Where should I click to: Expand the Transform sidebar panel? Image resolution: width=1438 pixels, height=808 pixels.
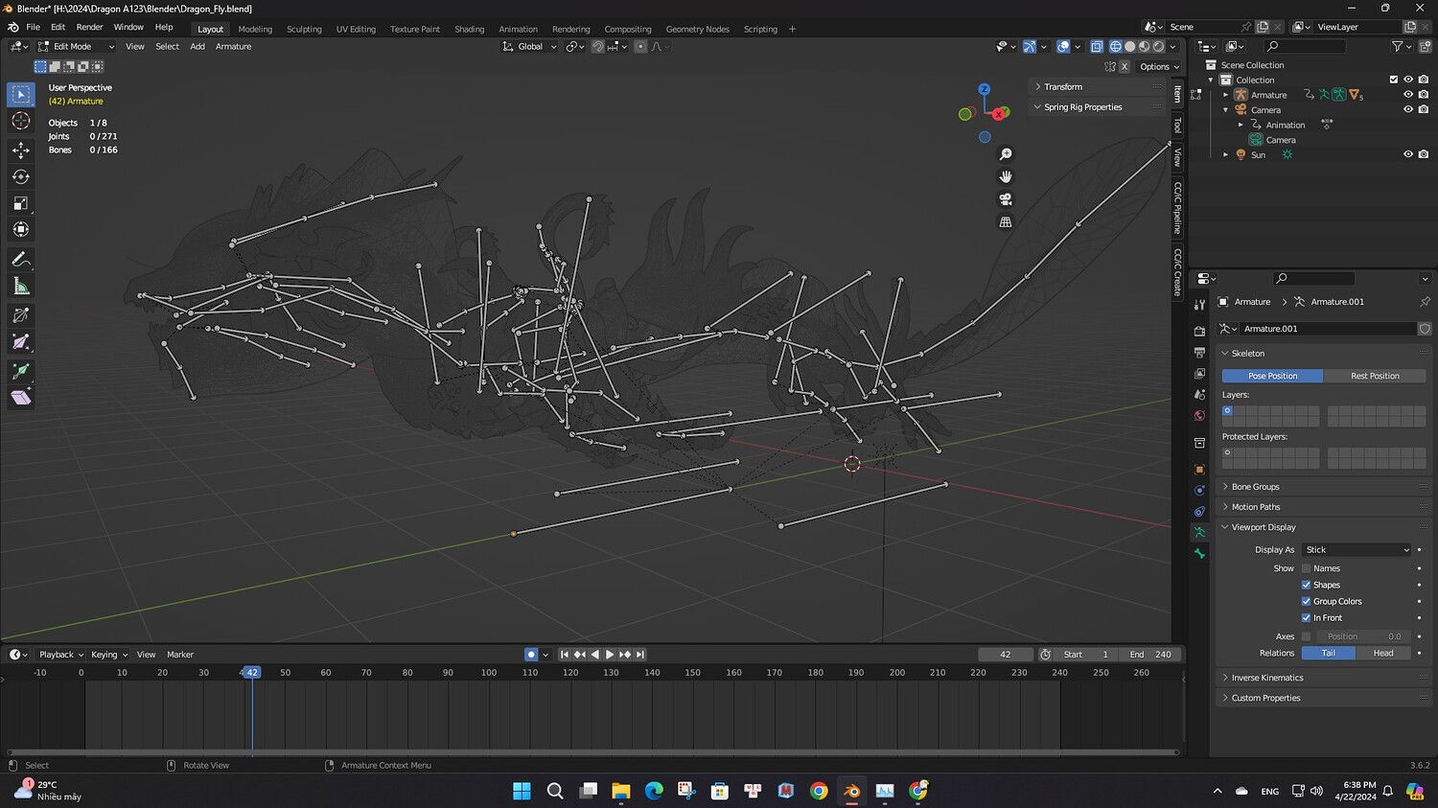(1098, 86)
